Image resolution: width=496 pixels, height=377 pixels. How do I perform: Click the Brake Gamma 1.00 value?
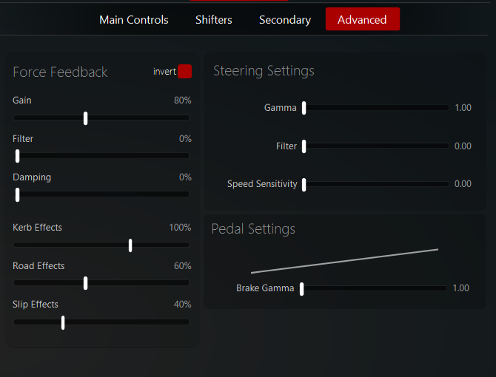[x=460, y=288]
